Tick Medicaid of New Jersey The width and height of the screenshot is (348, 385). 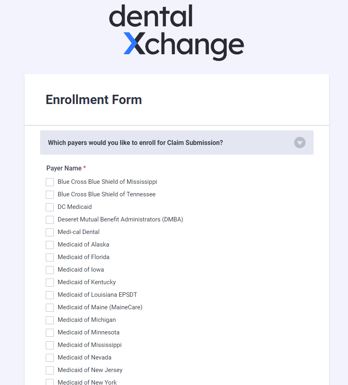50,370
